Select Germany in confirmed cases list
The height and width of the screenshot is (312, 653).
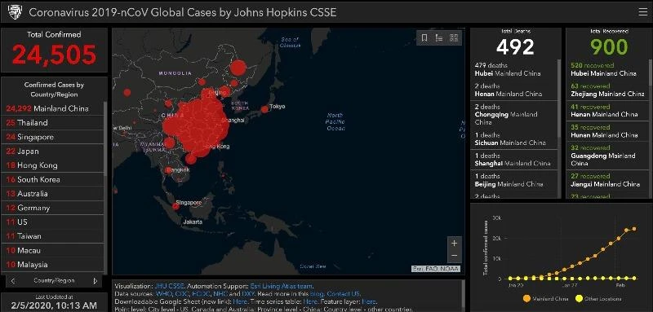pyautogui.click(x=52, y=208)
